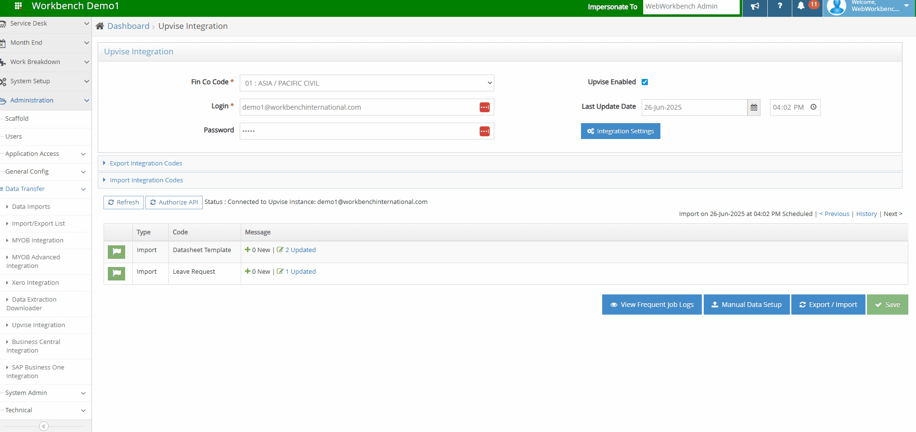The width and height of the screenshot is (916, 432).
Task: Open Import/Export List in the sidebar
Action: point(39,223)
